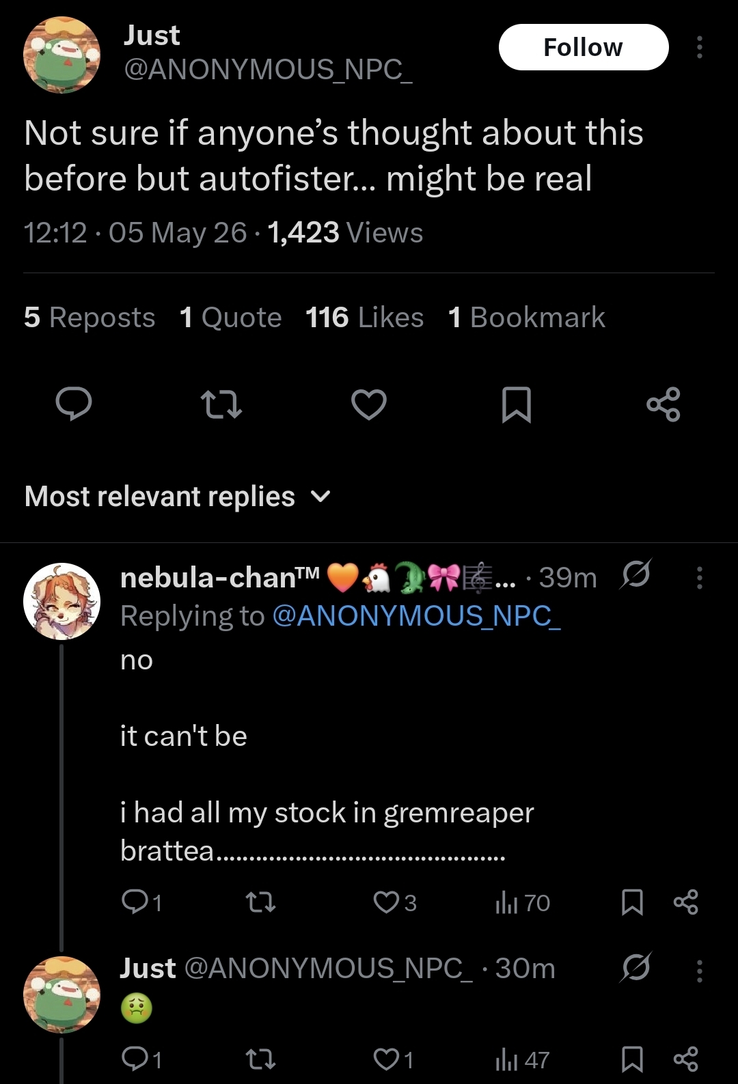The width and height of the screenshot is (738, 1084).
Task: Share the main post via share icon
Action: click(663, 404)
